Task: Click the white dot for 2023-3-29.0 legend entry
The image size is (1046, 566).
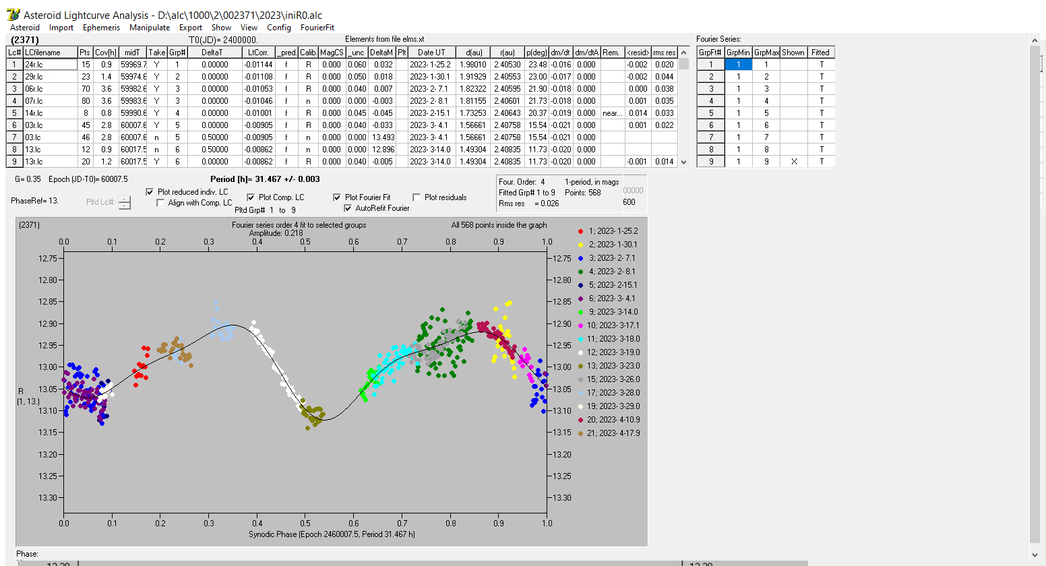Action: [x=580, y=406]
